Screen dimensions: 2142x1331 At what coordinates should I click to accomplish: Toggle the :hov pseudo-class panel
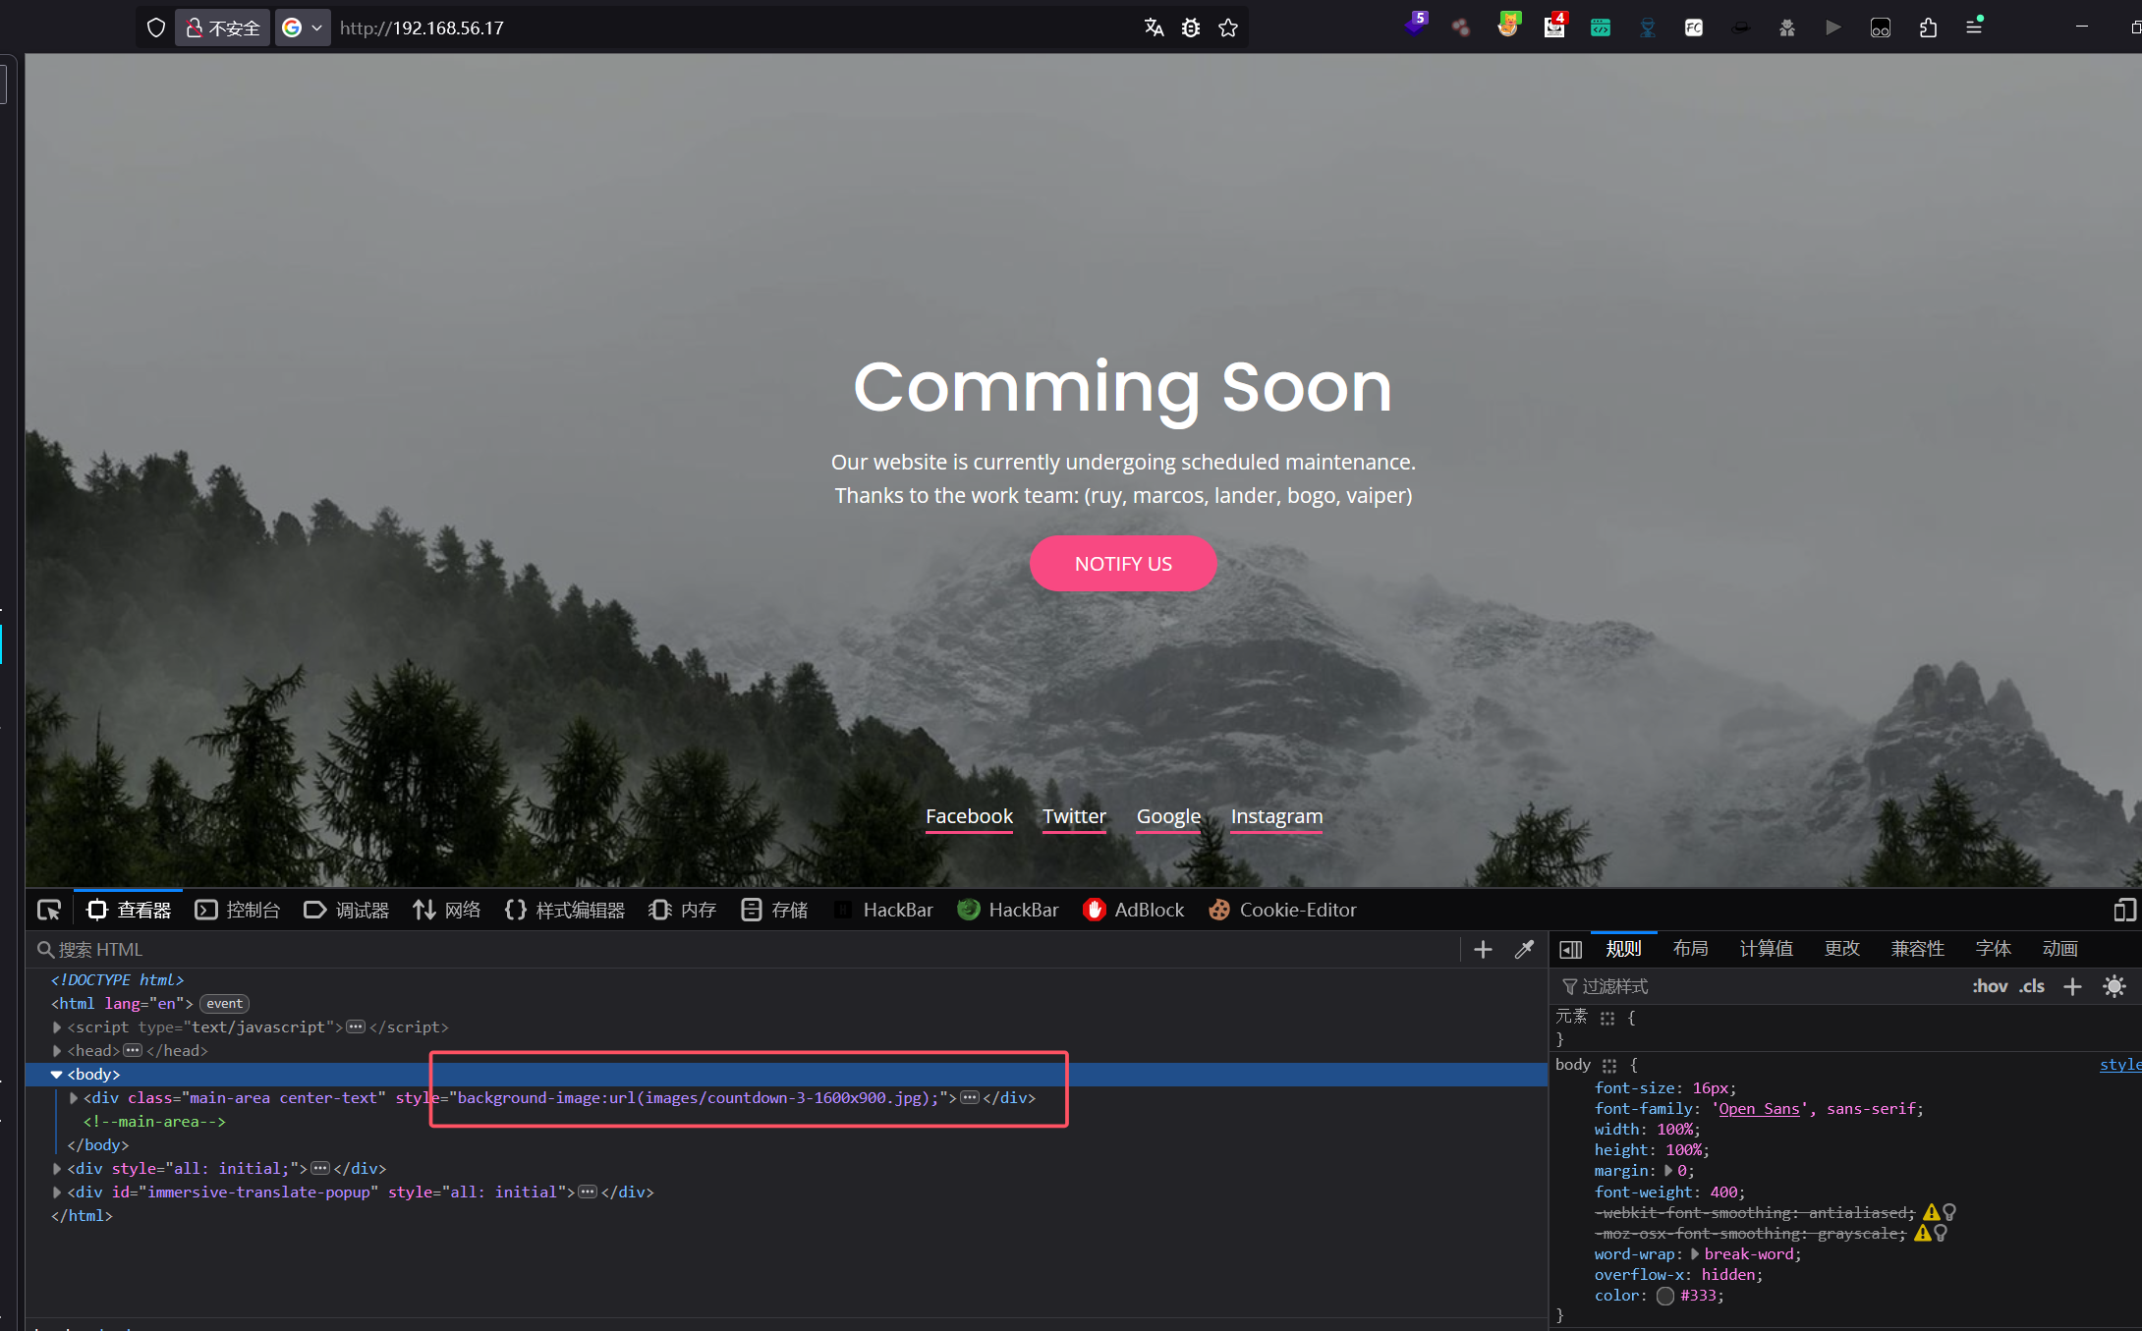pos(1990,986)
